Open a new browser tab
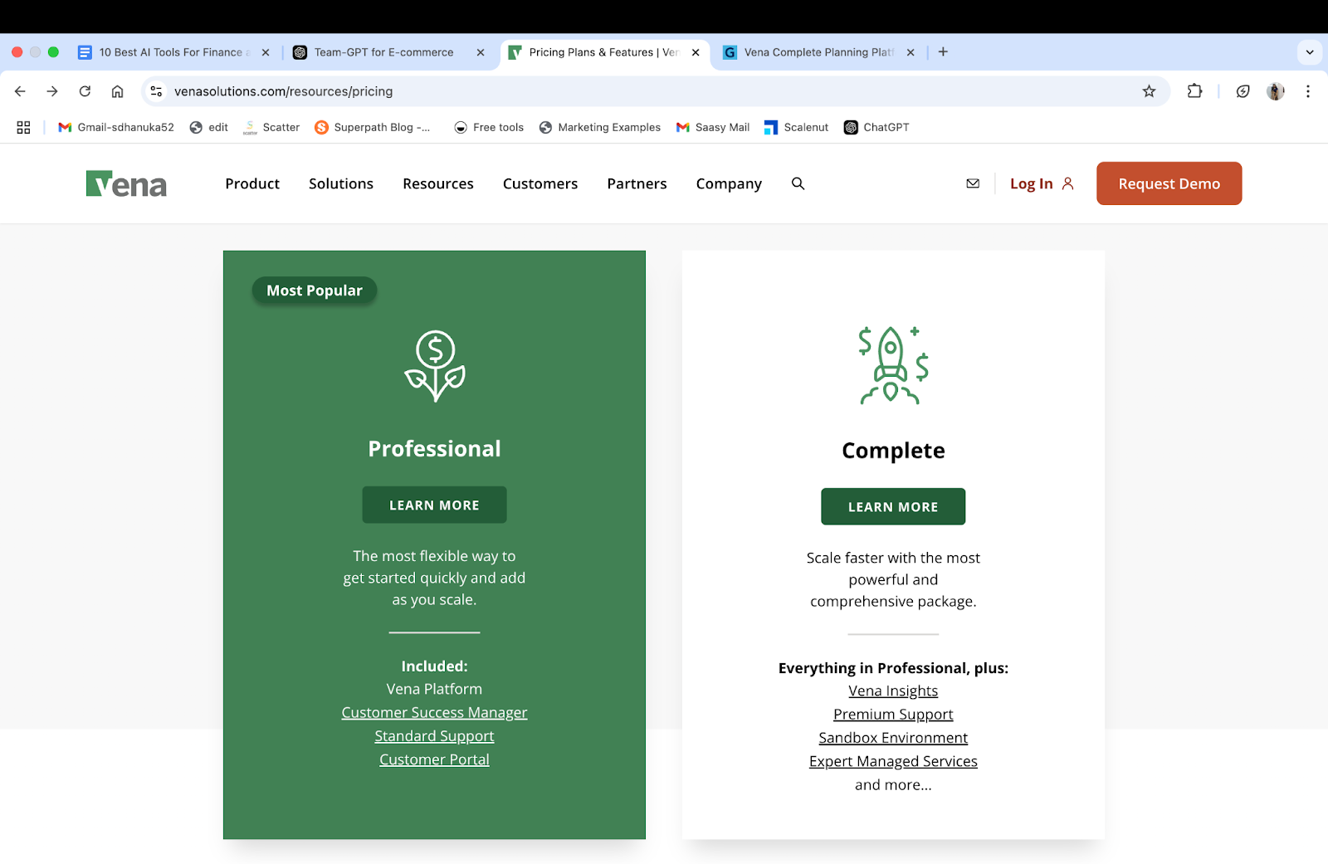The image size is (1328, 864). coord(943,51)
